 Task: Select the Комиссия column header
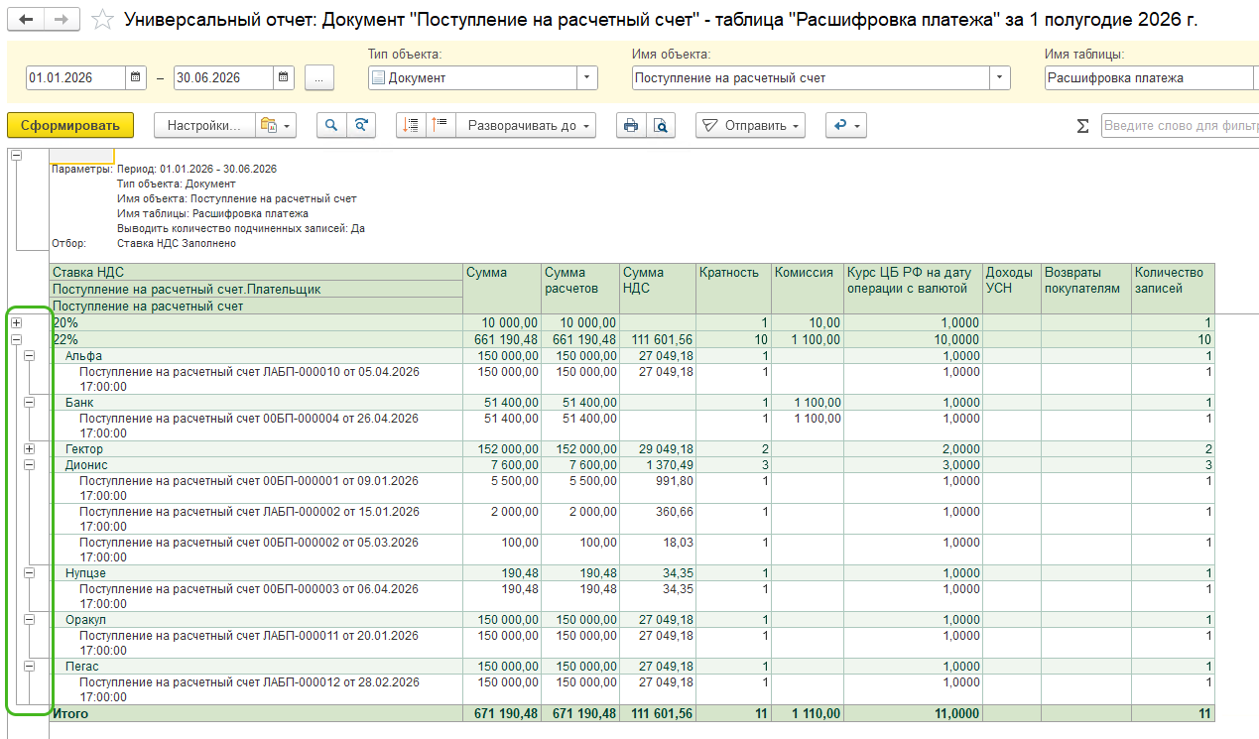click(808, 289)
